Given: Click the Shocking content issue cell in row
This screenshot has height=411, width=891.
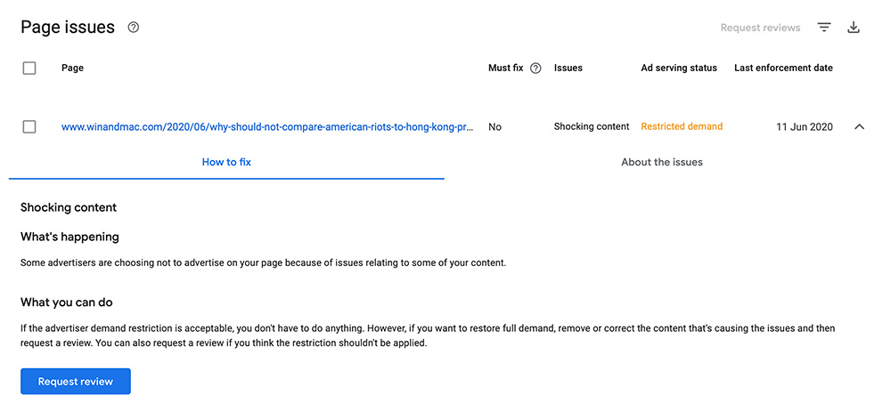Looking at the screenshot, I should click(x=592, y=126).
